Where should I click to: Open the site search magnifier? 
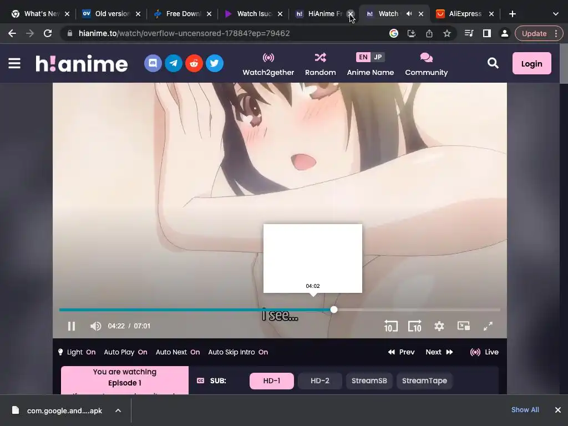(493, 63)
